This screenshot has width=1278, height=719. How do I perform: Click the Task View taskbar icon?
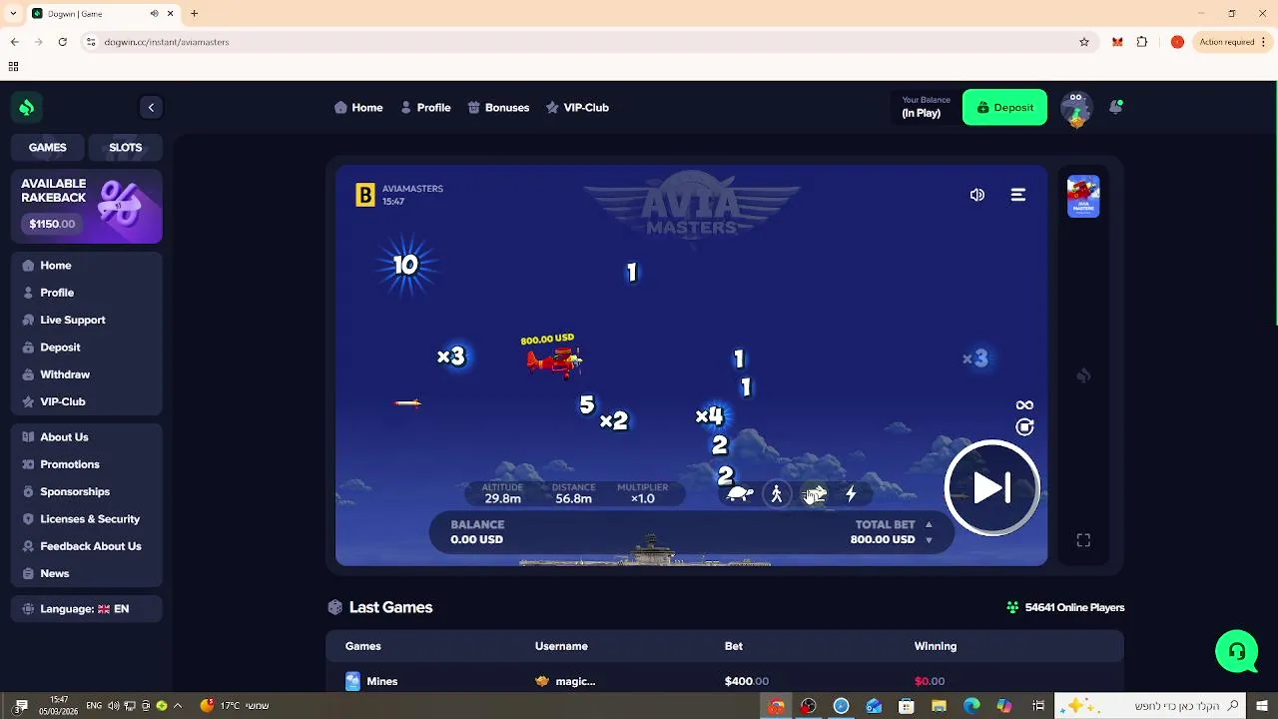1039,706
